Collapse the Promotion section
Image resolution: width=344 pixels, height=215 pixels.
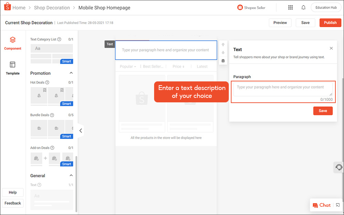[x=71, y=73]
